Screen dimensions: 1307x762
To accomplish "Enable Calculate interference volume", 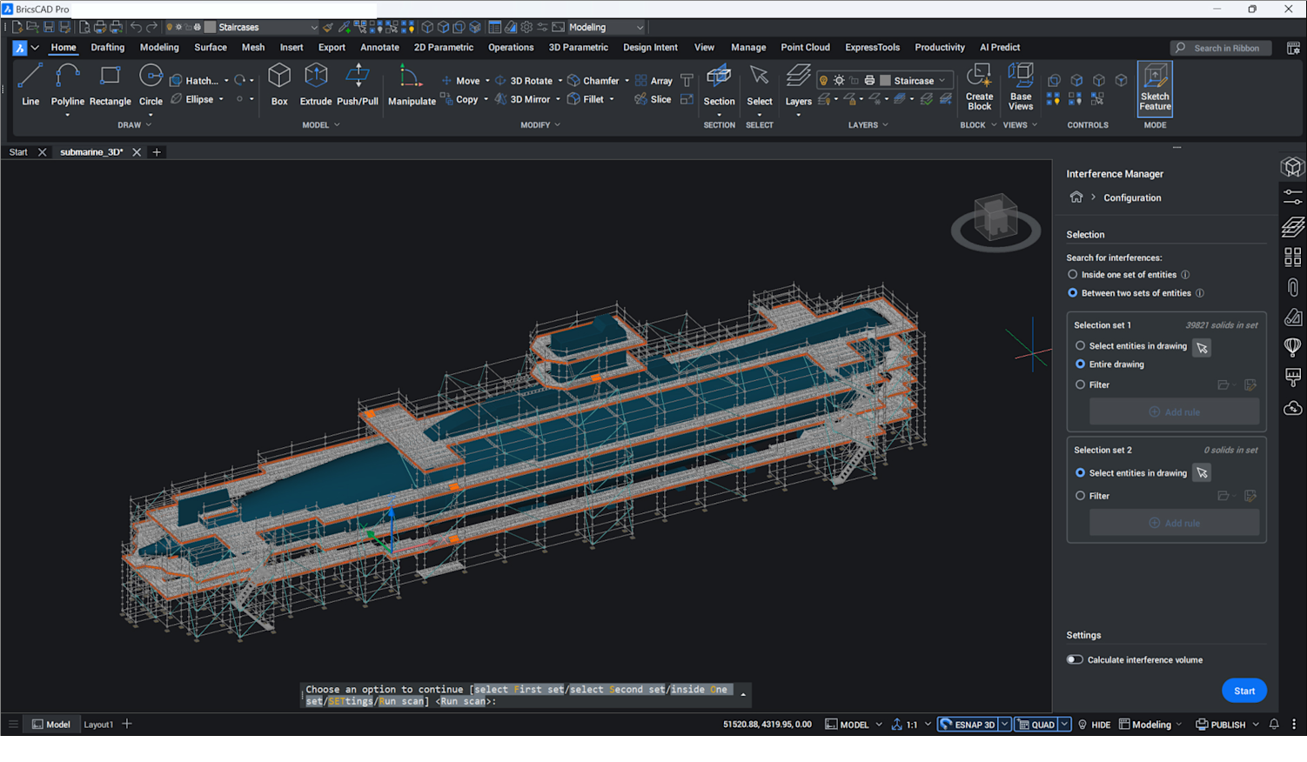I will coord(1075,659).
